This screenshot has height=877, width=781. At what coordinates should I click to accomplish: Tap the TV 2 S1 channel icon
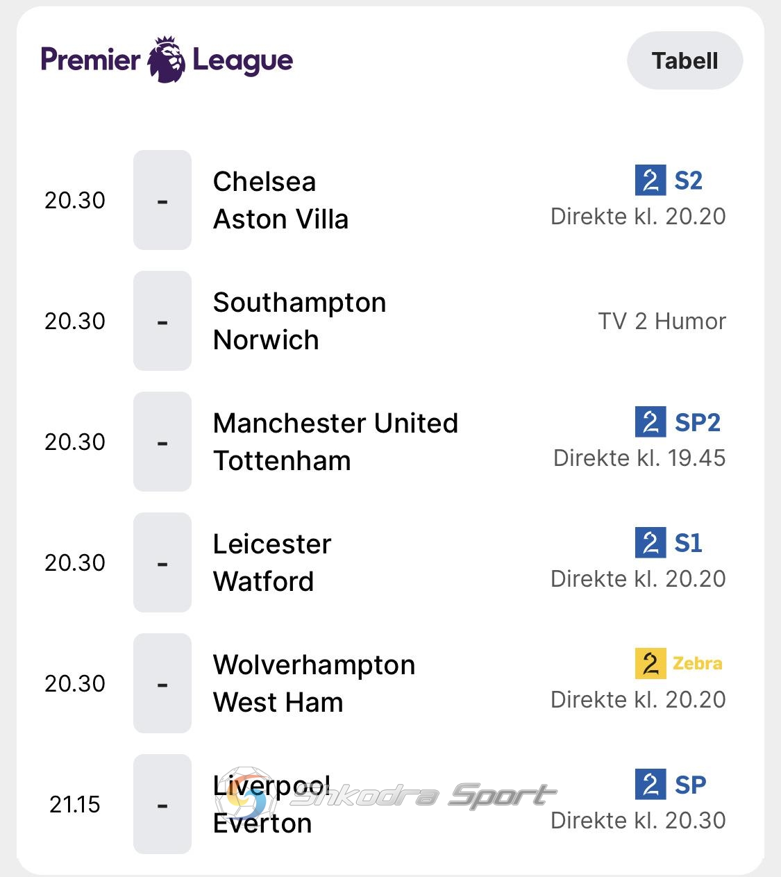[650, 542]
